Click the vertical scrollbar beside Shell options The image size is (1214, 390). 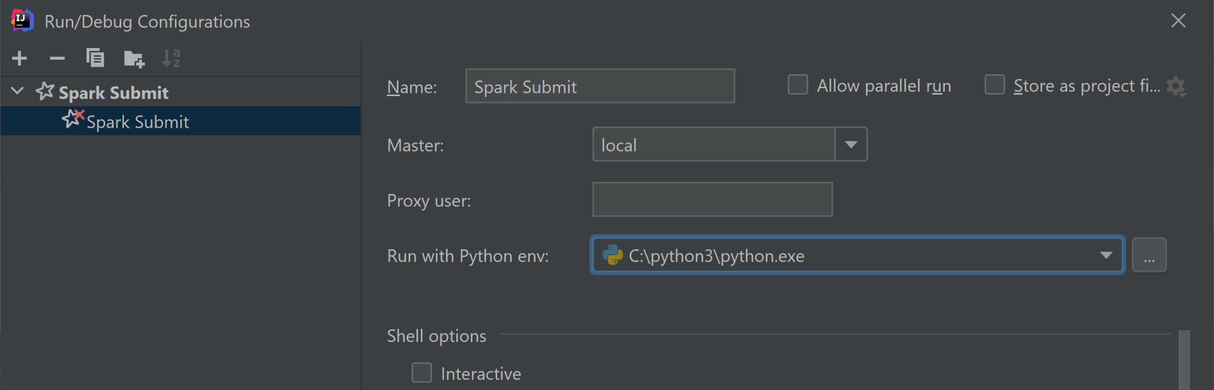(x=1184, y=360)
